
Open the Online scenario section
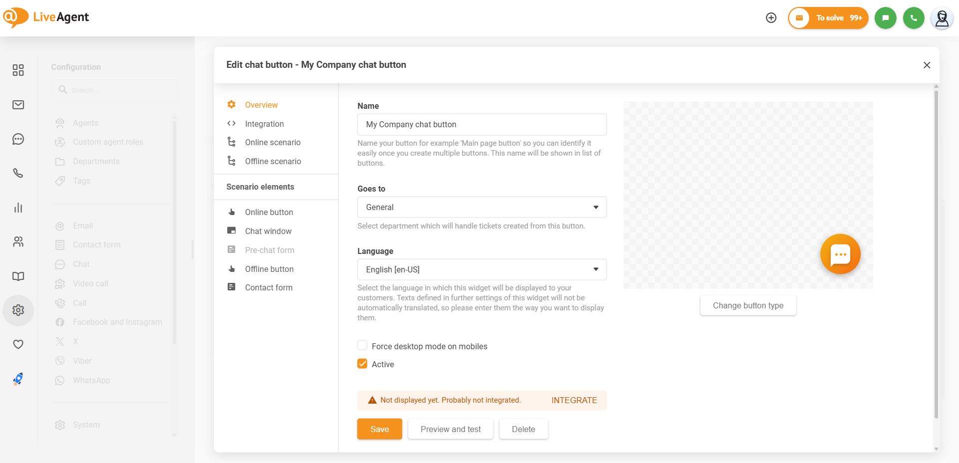(x=273, y=143)
